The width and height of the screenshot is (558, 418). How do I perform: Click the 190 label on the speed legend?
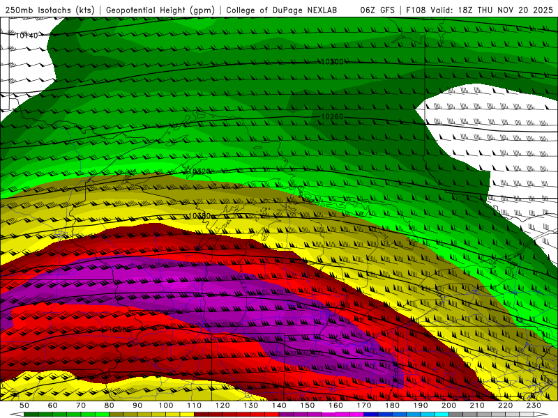[x=421, y=405]
